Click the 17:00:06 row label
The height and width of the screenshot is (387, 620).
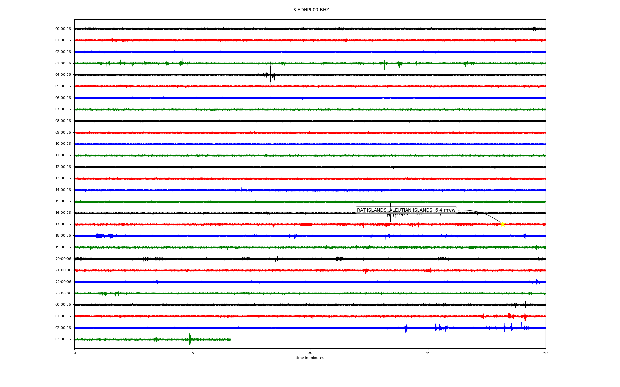tap(63, 224)
